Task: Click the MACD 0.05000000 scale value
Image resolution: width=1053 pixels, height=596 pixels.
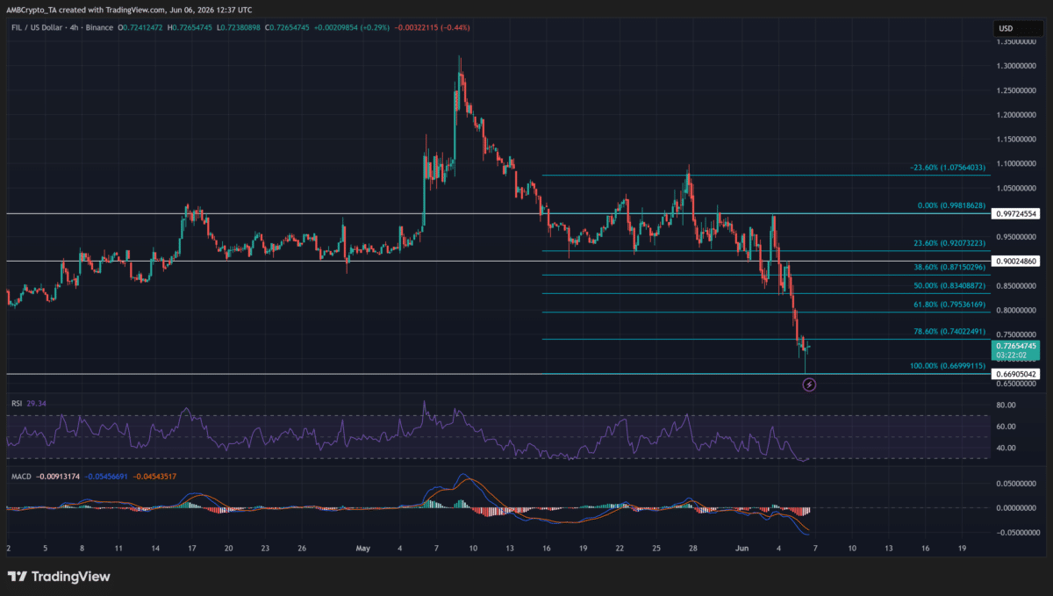Action: (x=1017, y=484)
